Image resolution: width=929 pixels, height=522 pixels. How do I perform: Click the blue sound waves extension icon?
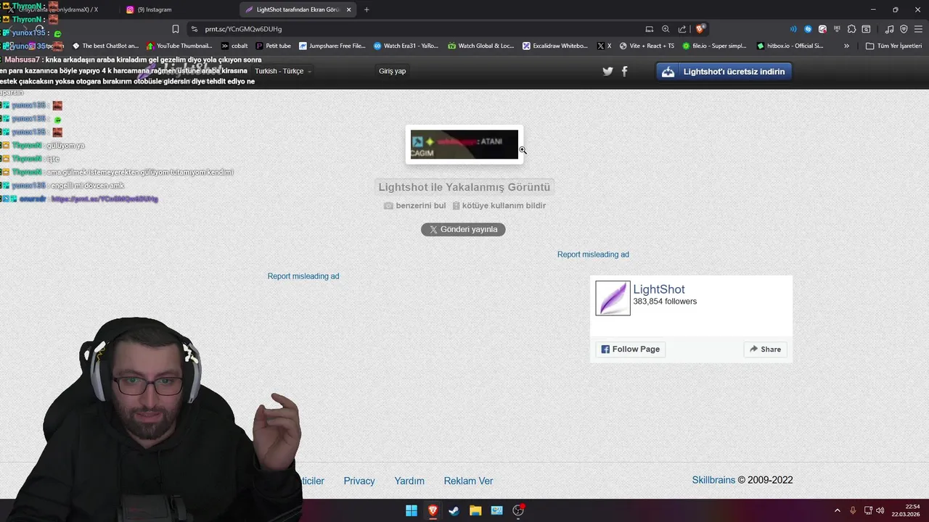coord(793,29)
